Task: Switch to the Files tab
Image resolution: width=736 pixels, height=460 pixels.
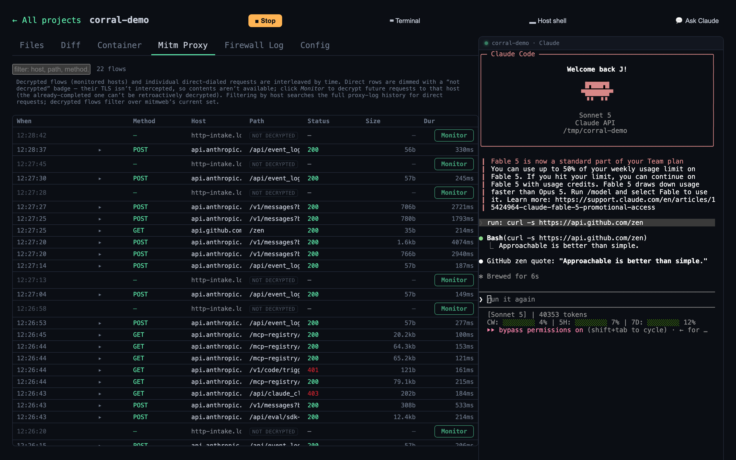Action: point(32,45)
